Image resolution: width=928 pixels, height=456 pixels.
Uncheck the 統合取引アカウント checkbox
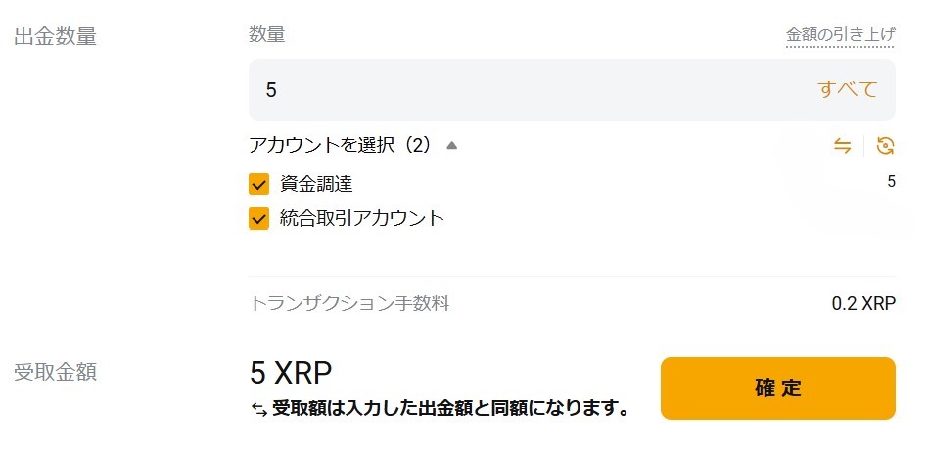click(259, 218)
